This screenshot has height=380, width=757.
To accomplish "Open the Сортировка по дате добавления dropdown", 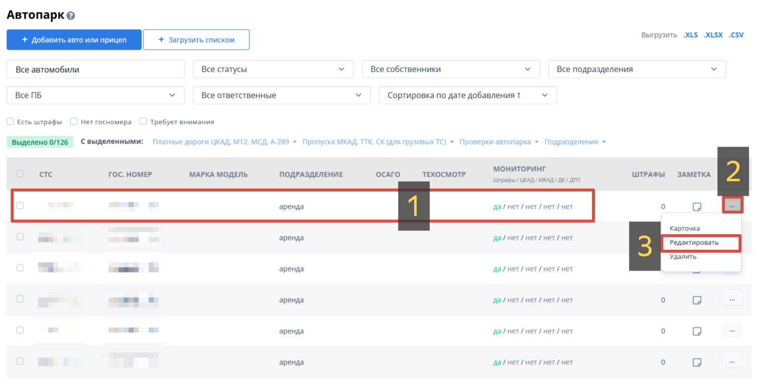I will coord(468,95).
